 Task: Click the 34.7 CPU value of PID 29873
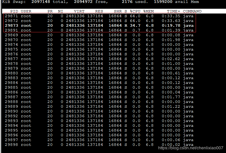pyautogui.click(x=135, y=25)
